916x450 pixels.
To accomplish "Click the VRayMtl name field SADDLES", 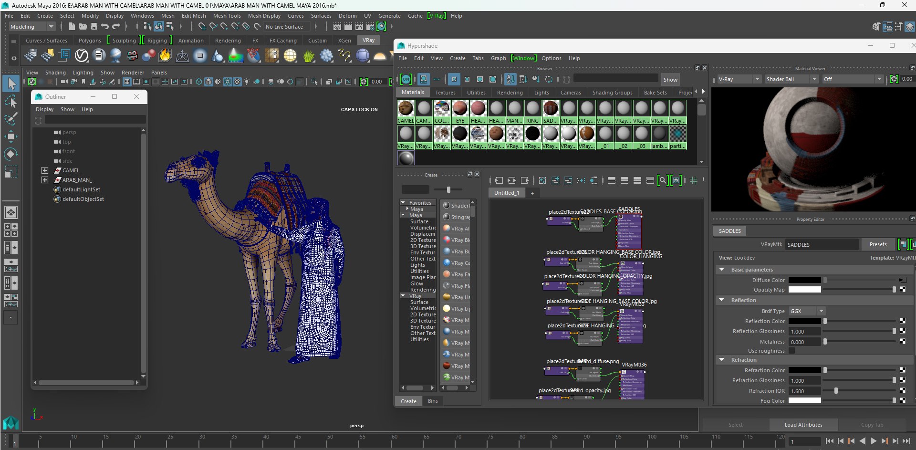I will tap(822, 245).
